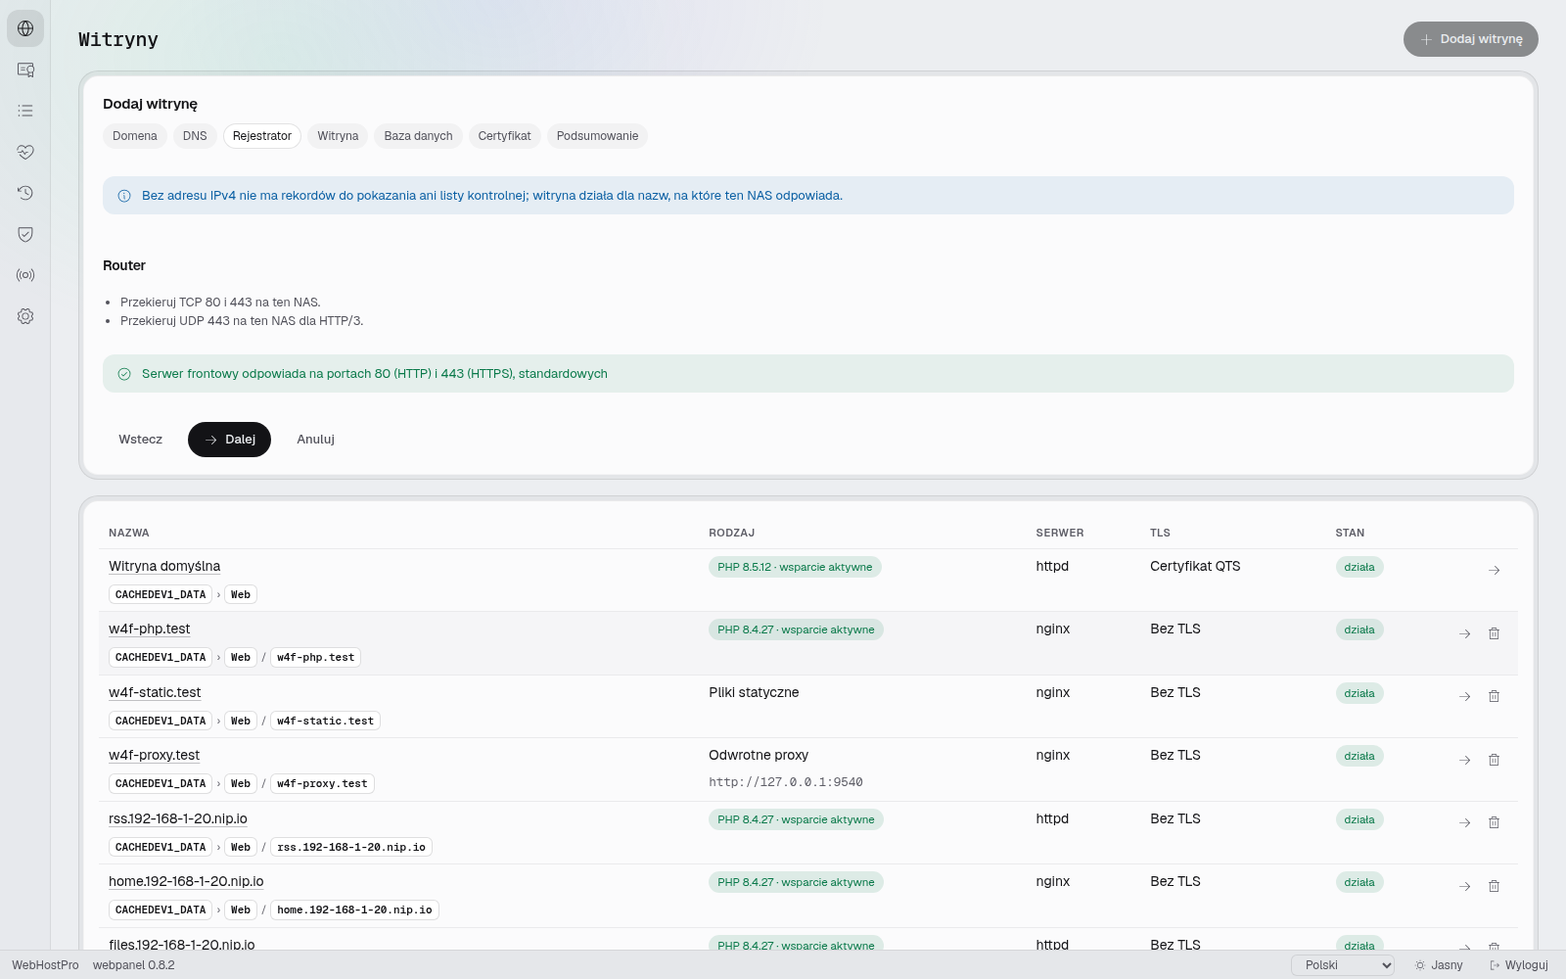Open the heartbeat health sidebar icon
The width and height of the screenshot is (1566, 979).
point(25,152)
